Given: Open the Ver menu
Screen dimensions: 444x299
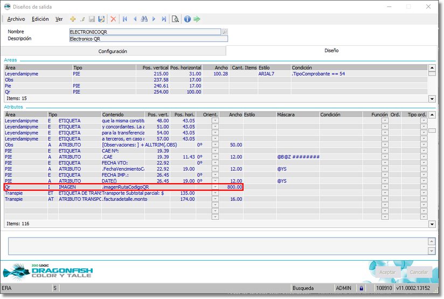Looking at the screenshot, I should point(59,19).
